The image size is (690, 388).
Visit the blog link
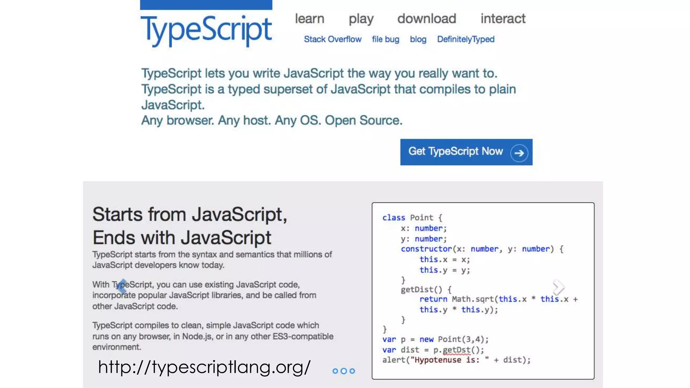point(418,39)
